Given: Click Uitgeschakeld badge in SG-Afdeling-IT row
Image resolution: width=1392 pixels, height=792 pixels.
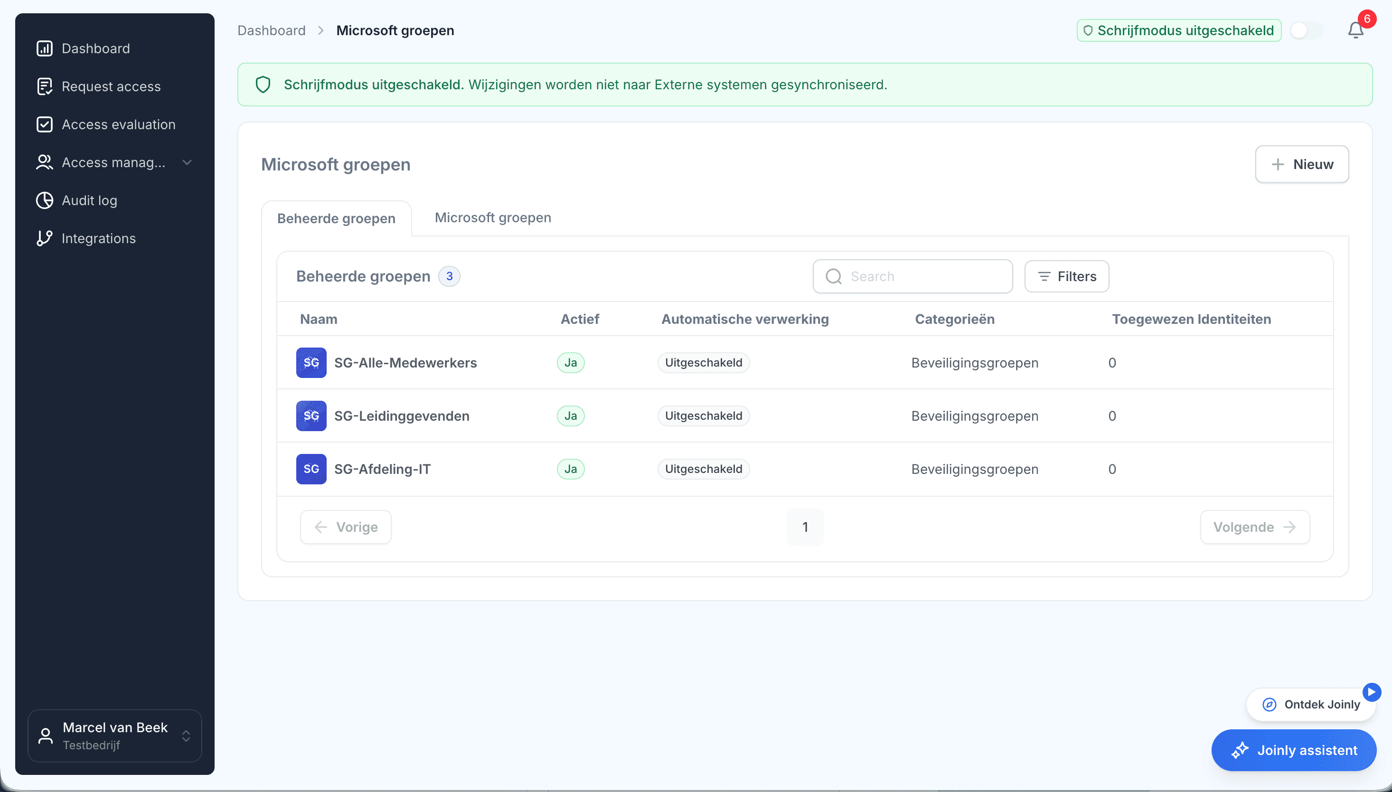Looking at the screenshot, I should (x=704, y=469).
